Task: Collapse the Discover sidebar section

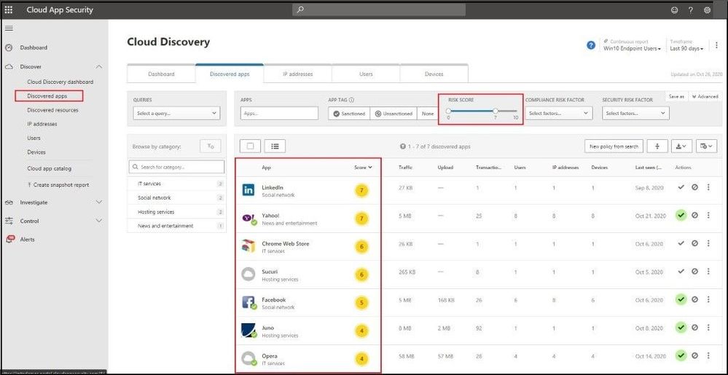Action: point(99,67)
